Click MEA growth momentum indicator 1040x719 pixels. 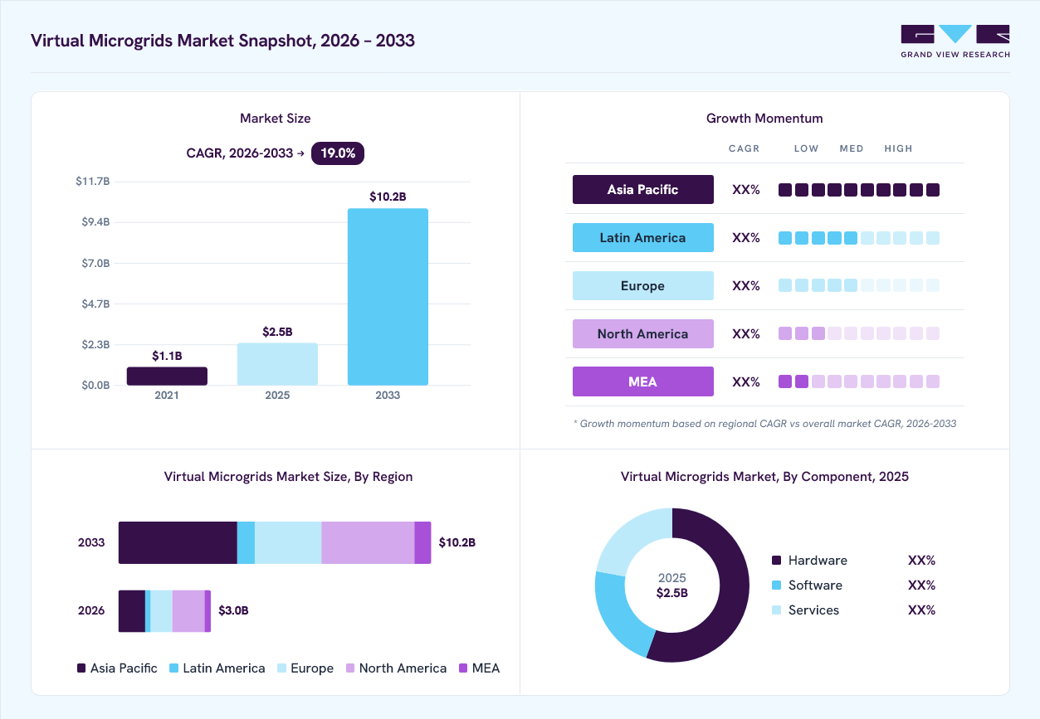coord(859,381)
